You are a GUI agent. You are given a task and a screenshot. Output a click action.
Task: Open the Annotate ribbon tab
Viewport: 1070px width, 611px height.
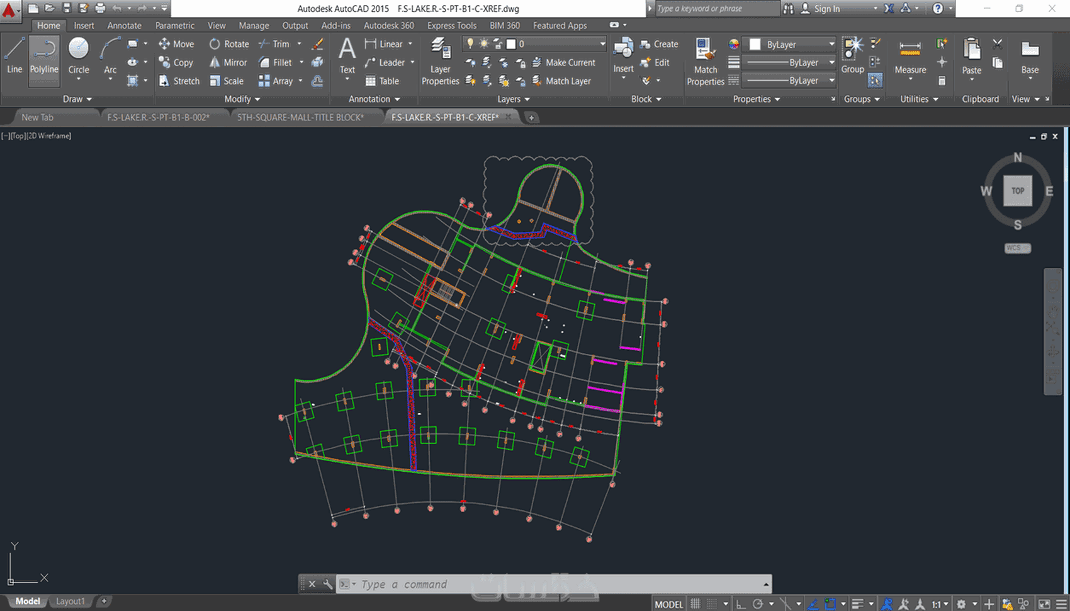pyautogui.click(x=124, y=26)
